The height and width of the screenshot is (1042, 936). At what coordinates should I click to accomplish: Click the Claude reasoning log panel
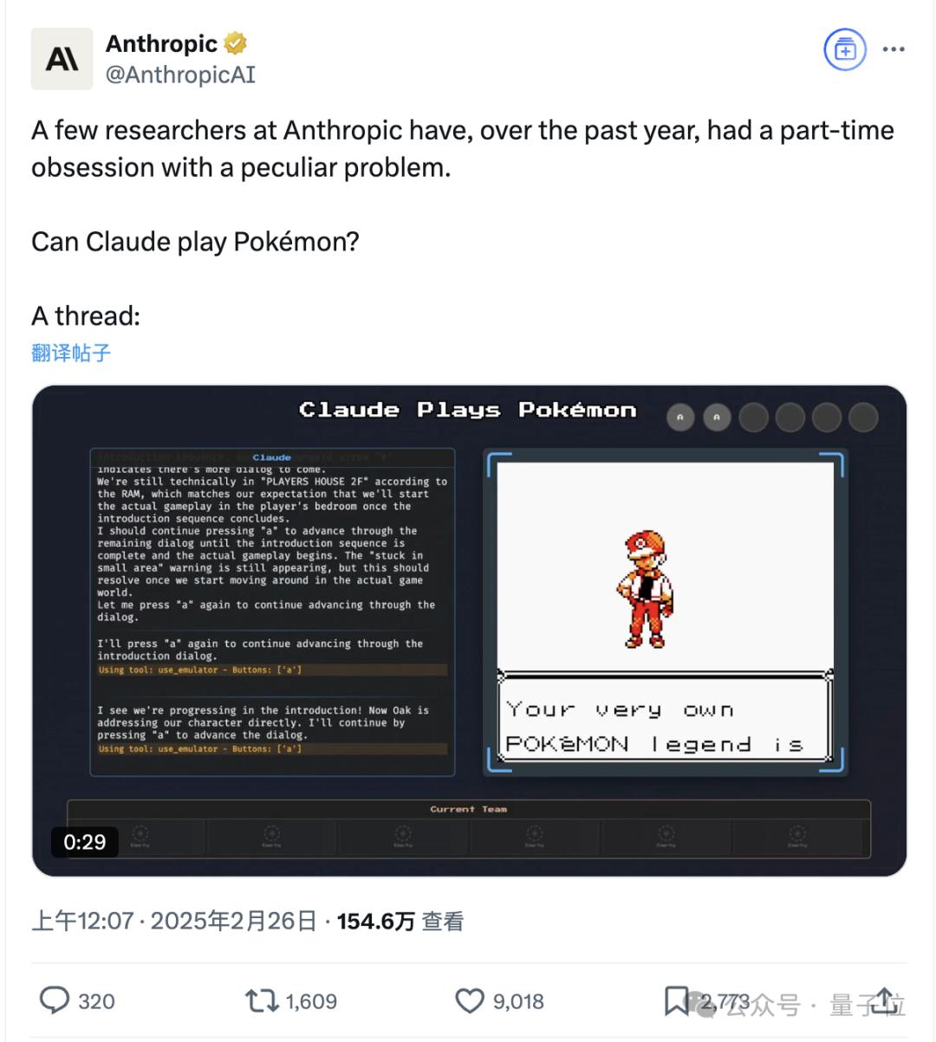pos(272,612)
